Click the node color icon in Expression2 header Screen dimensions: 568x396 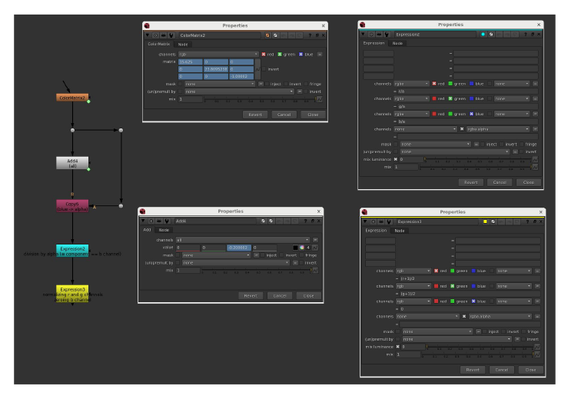(481, 34)
